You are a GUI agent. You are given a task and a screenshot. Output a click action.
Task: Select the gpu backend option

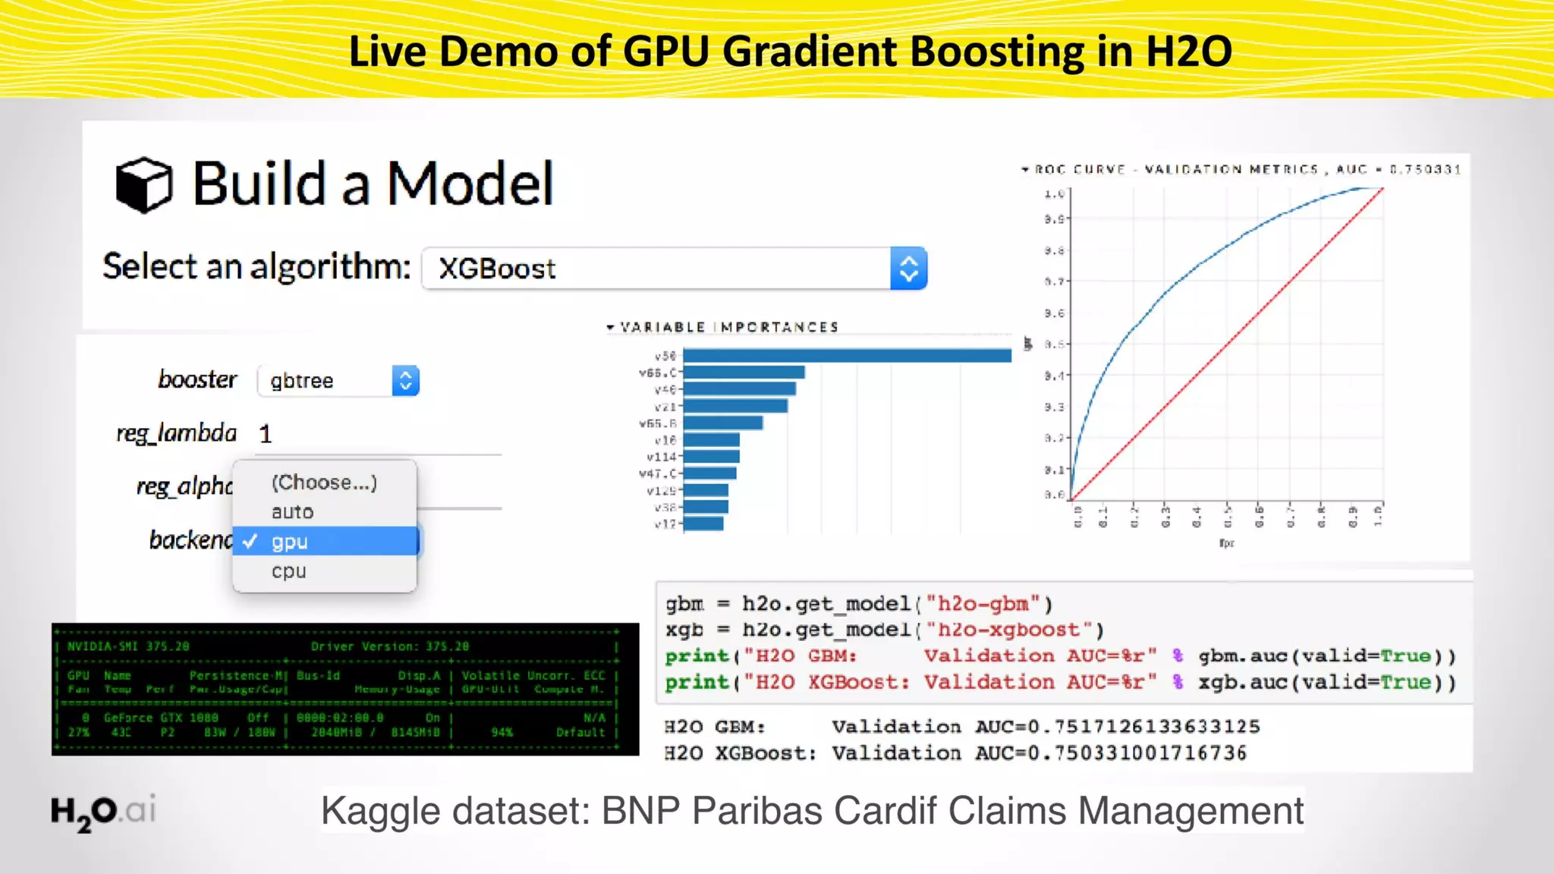(290, 542)
